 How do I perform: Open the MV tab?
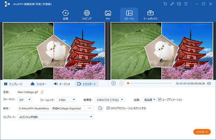coord(108,15)
